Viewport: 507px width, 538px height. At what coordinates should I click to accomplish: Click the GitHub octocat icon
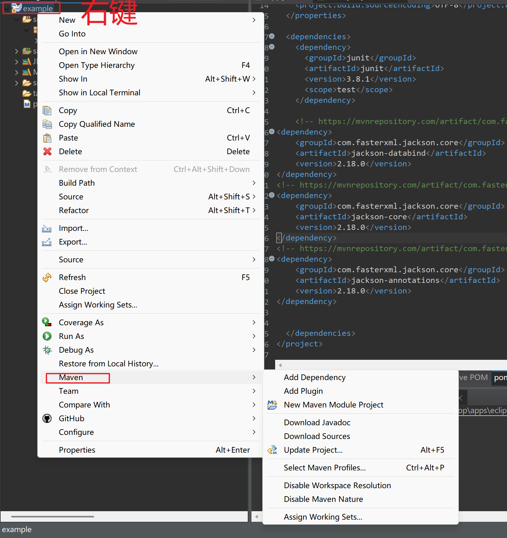(47, 419)
